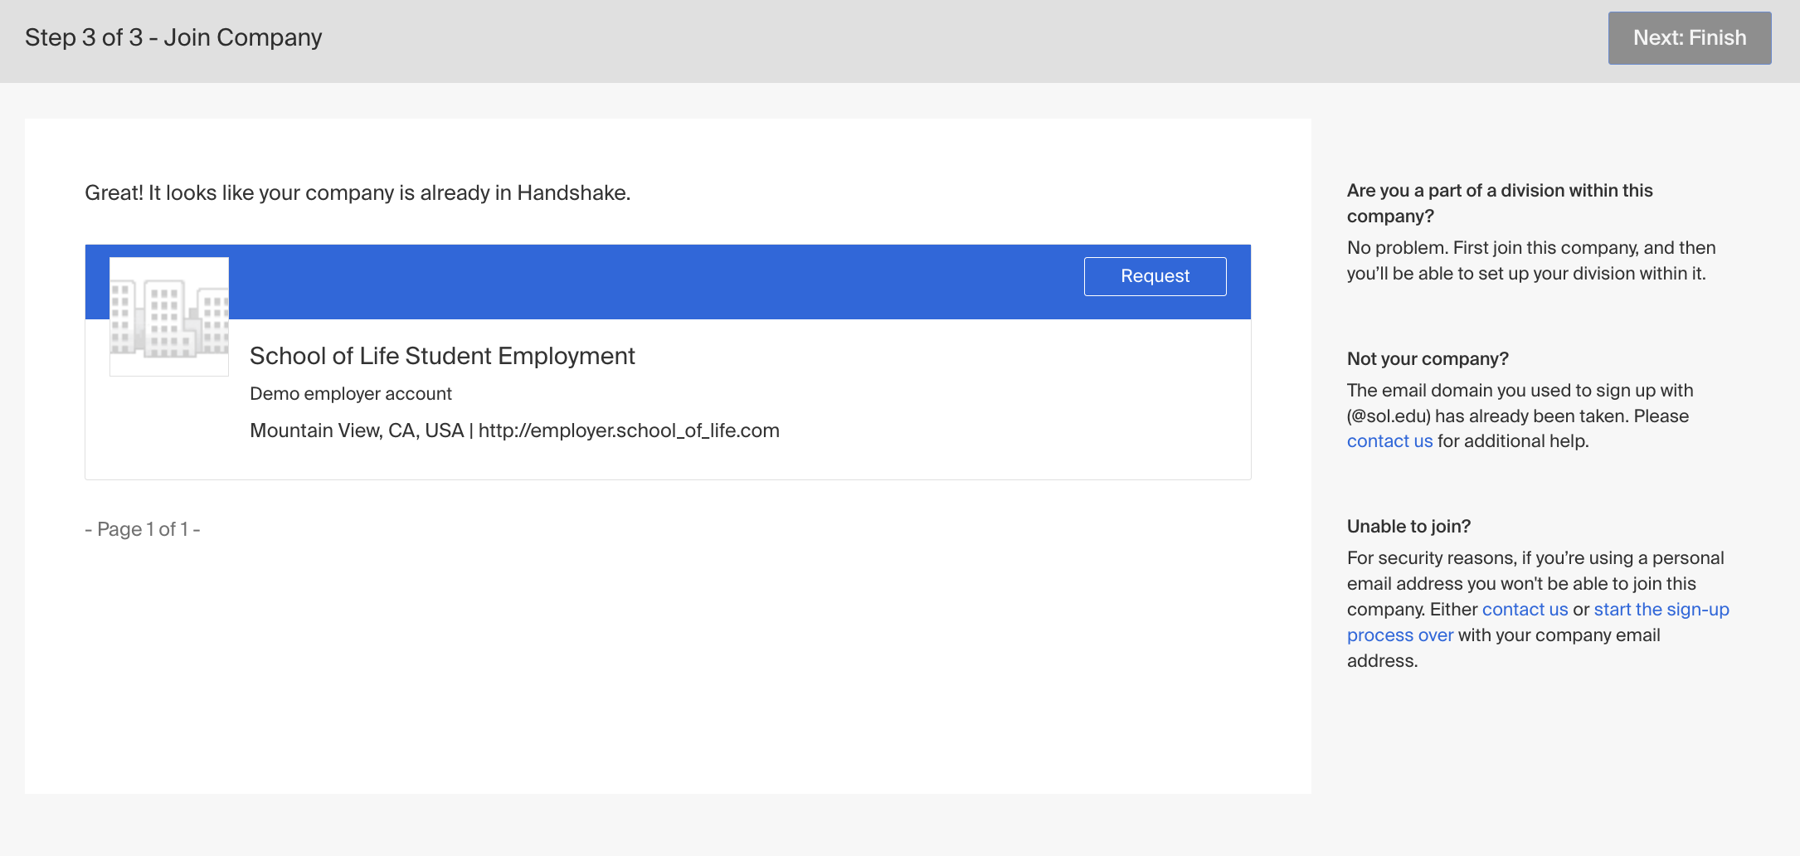Click "start the sign-up process over" link
Image resolution: width=1800 pixels, height=856 pixels.
click(1660, 609)
